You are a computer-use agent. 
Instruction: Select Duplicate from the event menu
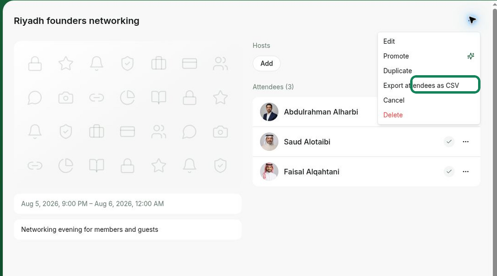click(x=429, y=71)
